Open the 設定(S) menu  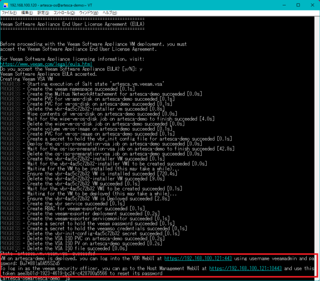[x=43, y=13]
